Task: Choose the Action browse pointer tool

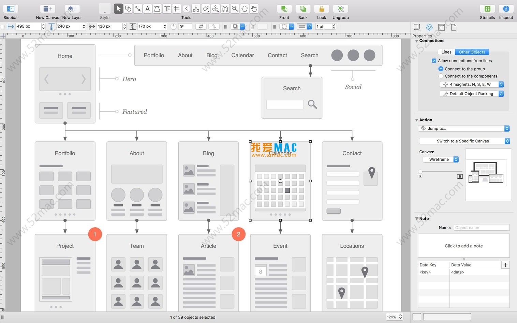Action: click(254, 9)
